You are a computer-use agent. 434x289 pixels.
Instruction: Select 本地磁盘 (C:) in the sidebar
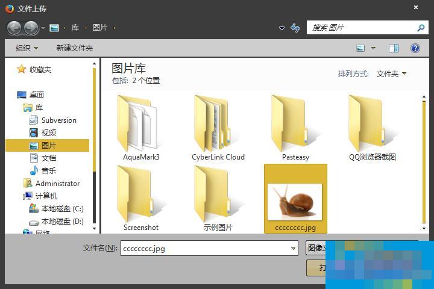click(62, 209)
